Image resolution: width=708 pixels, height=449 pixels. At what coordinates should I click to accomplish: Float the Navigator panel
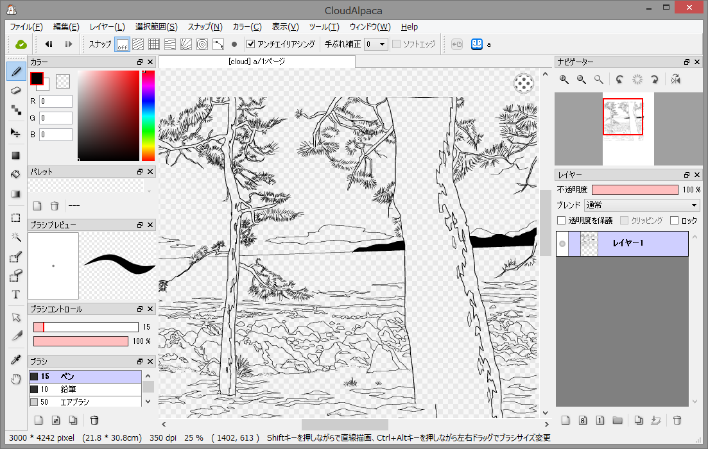[687, 62]
